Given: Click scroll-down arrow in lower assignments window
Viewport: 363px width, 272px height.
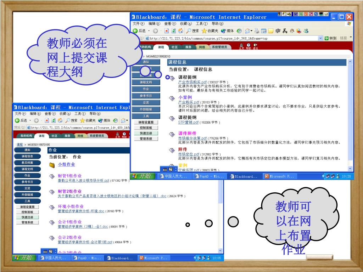Looking at the screenshot, I should pyautogui.click(x=220, y=251).
